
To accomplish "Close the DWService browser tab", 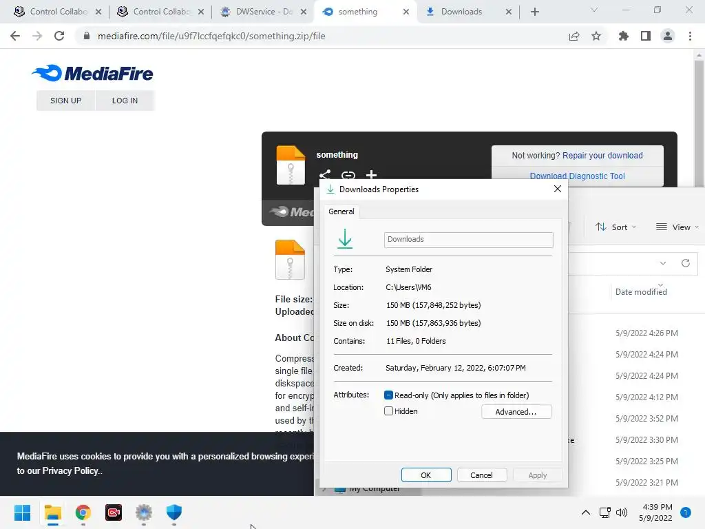I will 304,12.
